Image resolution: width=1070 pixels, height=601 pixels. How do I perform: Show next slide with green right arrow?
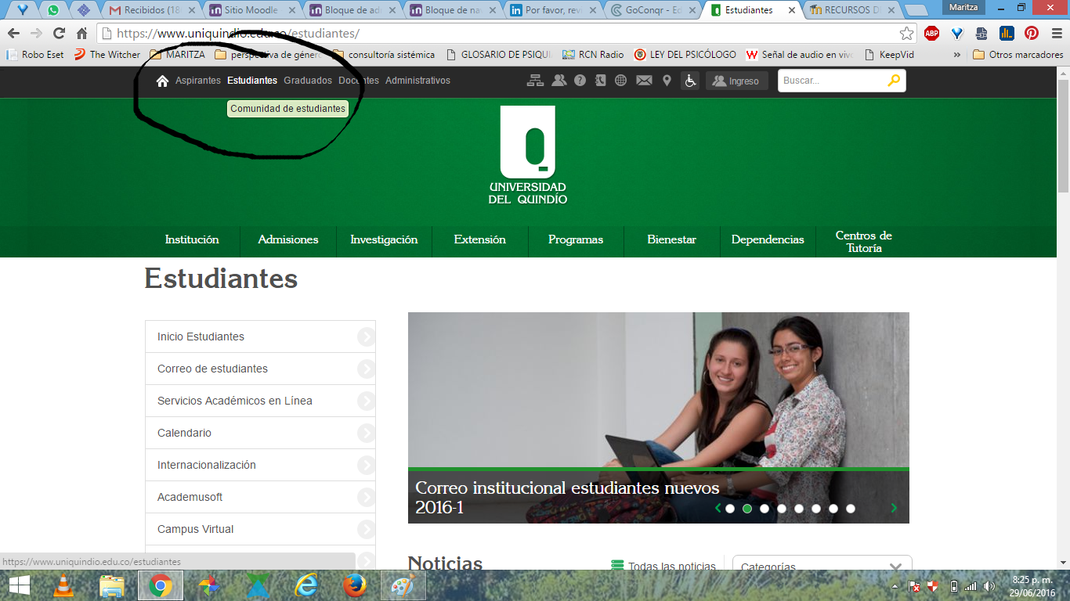pyautogui.click(x=894, y=509)
